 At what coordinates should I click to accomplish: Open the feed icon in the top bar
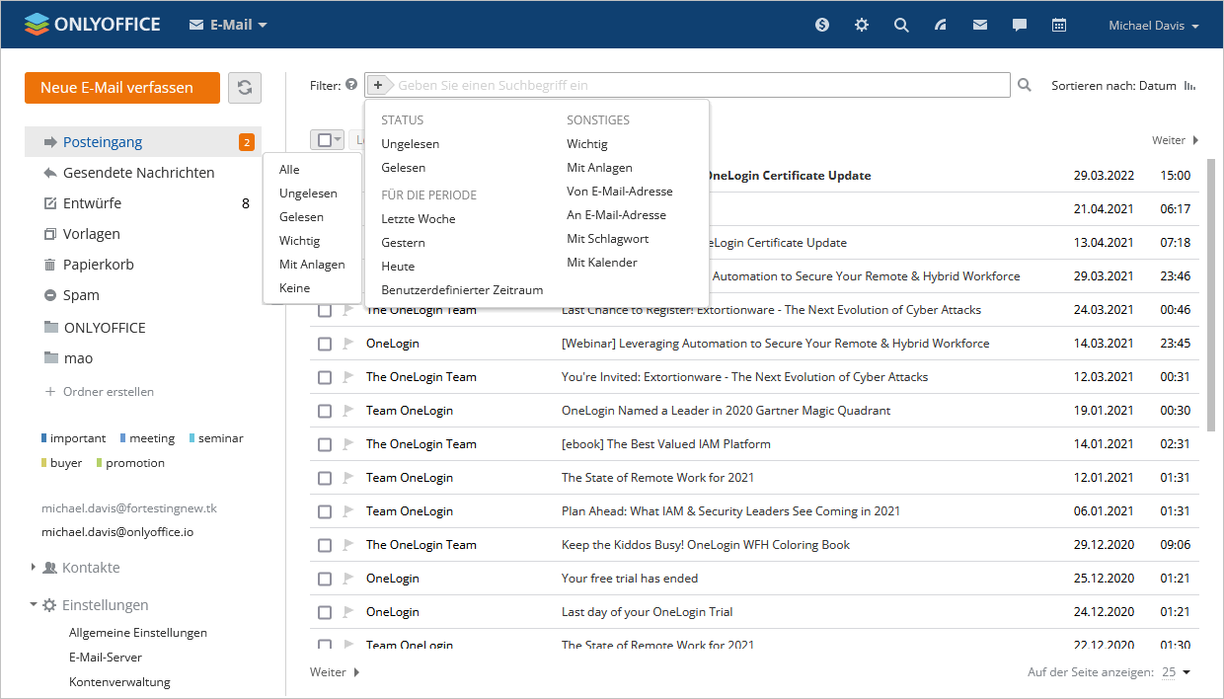pyautogui.click(x=941, y=26)
